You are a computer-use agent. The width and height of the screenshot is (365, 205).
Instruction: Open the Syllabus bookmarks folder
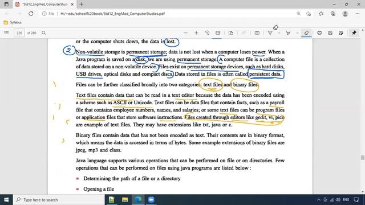click(x=13, y=23)
